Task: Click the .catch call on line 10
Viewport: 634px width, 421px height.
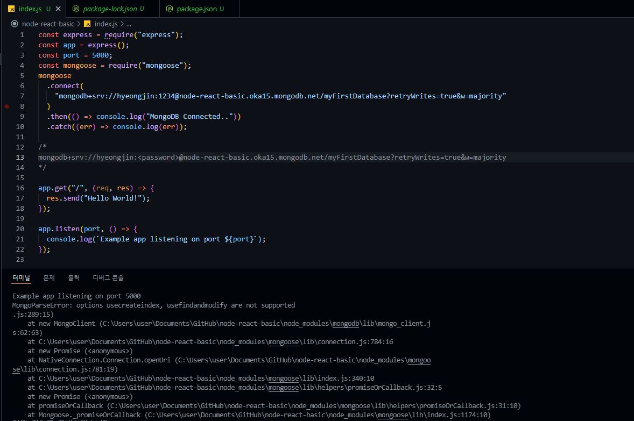Action: coord(59,126)
